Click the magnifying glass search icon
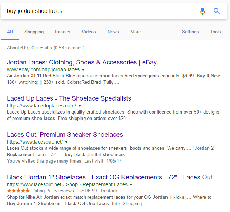230x212 pixels. pos(216,11)
